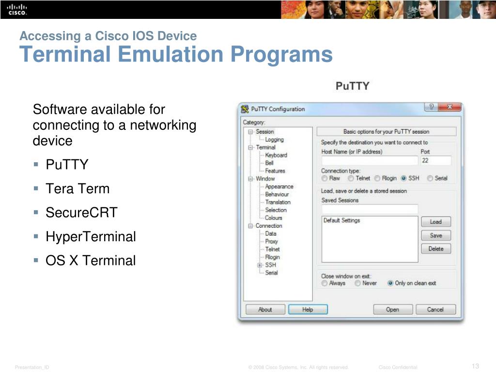Open the Keyboard settings category
This screenshot has width=496, height=372.
click(276, 155)
